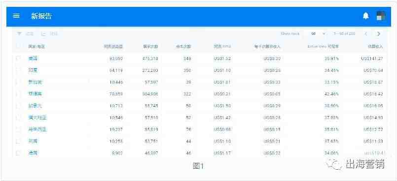The image size is (397, 181).
Task: Click the 350 clicks cell
Action: coord(187,70)
